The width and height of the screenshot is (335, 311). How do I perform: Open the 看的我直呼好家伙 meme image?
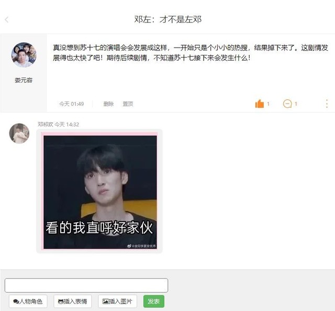point(100,191)
